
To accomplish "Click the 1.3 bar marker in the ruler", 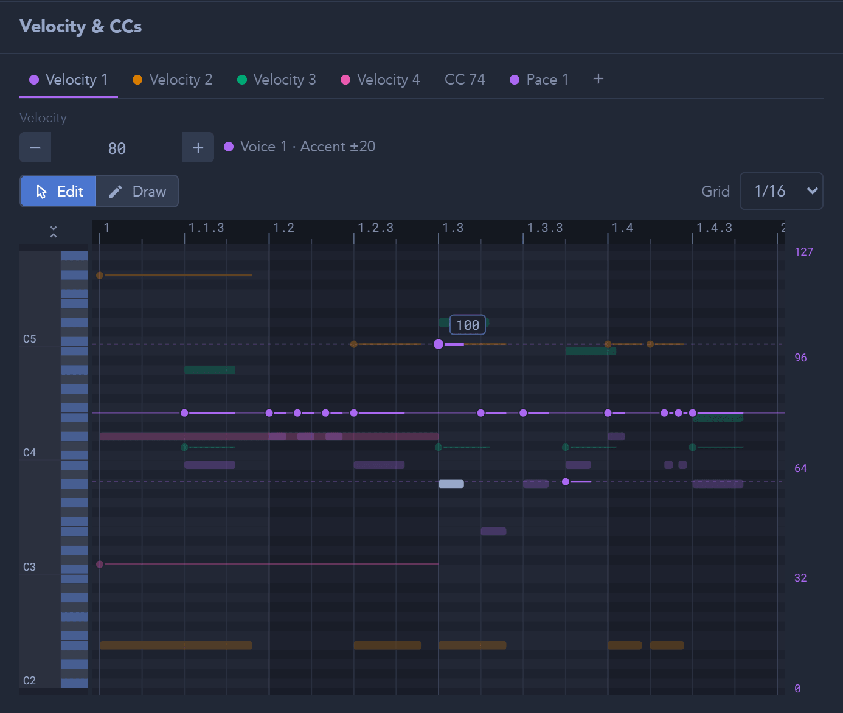I will tap(453, 228).
